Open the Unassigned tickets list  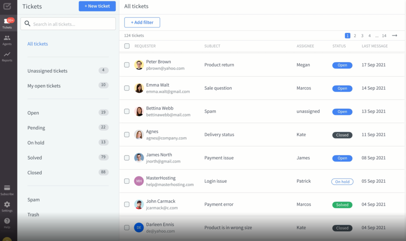(47, 70)
